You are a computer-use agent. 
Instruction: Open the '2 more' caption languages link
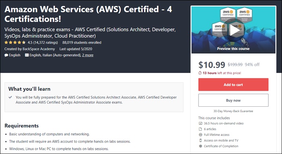point(88,55)
